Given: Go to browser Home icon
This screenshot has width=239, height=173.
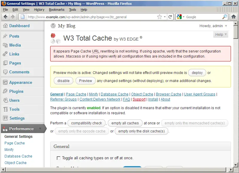Looking at the screenshot, I should click(x=233, y=17).
